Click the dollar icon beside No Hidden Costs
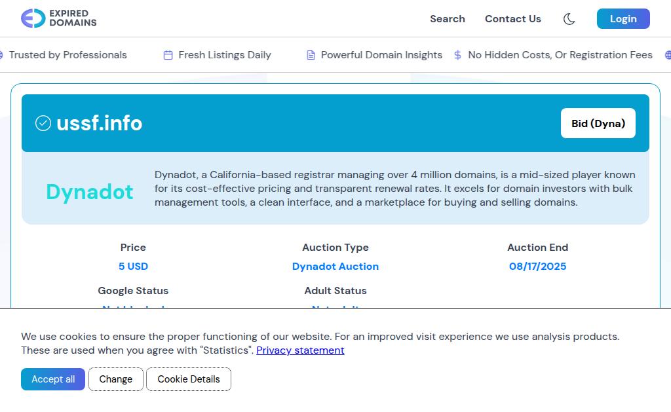The height and width of the screenshot is (412, 671). click(457, 55)
